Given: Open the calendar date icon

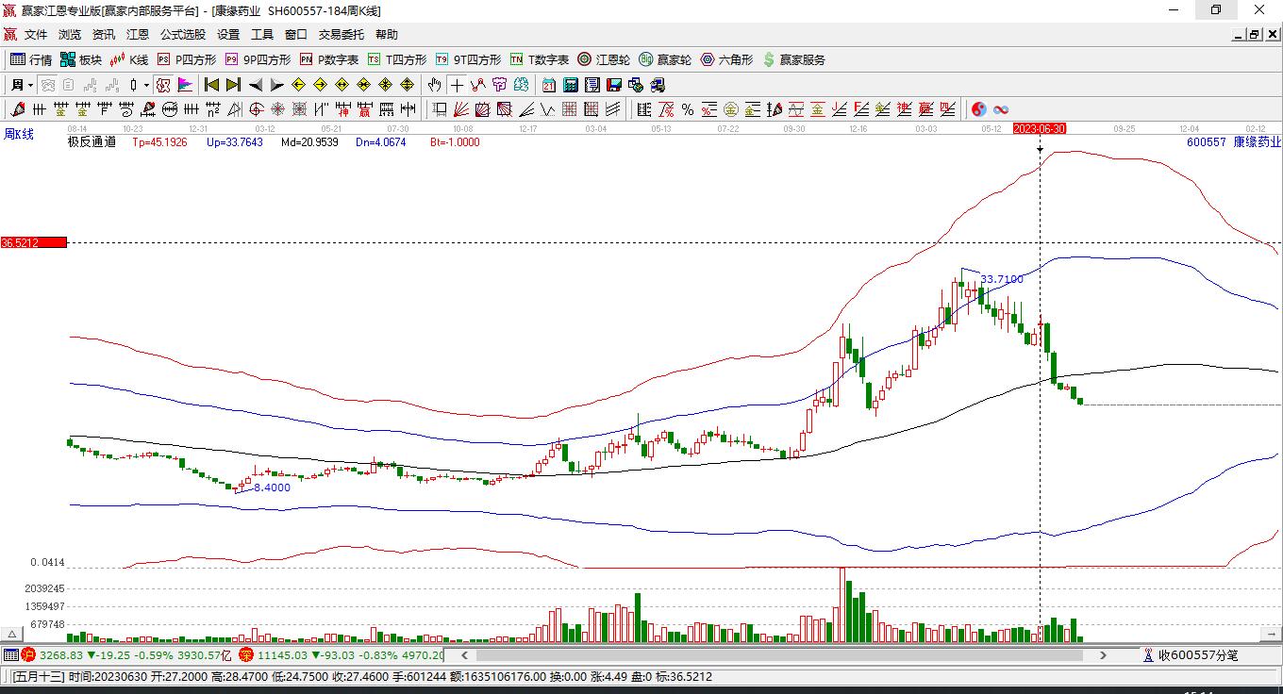Looking at the screenshot, I should point(548,85).
